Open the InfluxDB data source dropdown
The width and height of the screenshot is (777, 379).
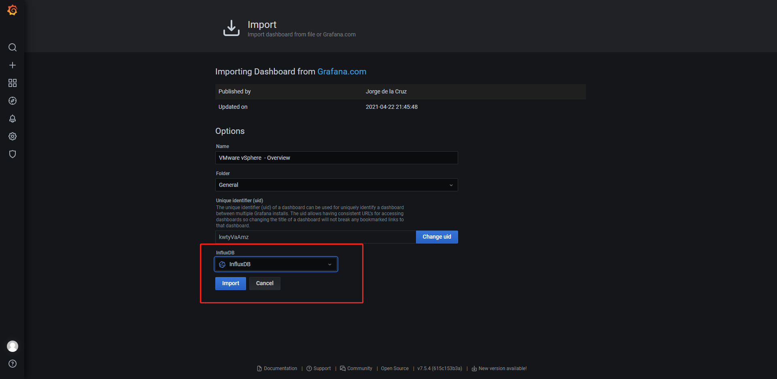pos(276,265)
